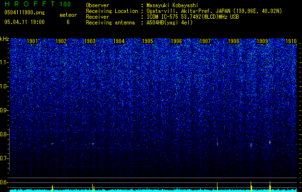
Task: Click the spectrogram meteor echo below the 1903 label
Action: [x=93, y=144]
